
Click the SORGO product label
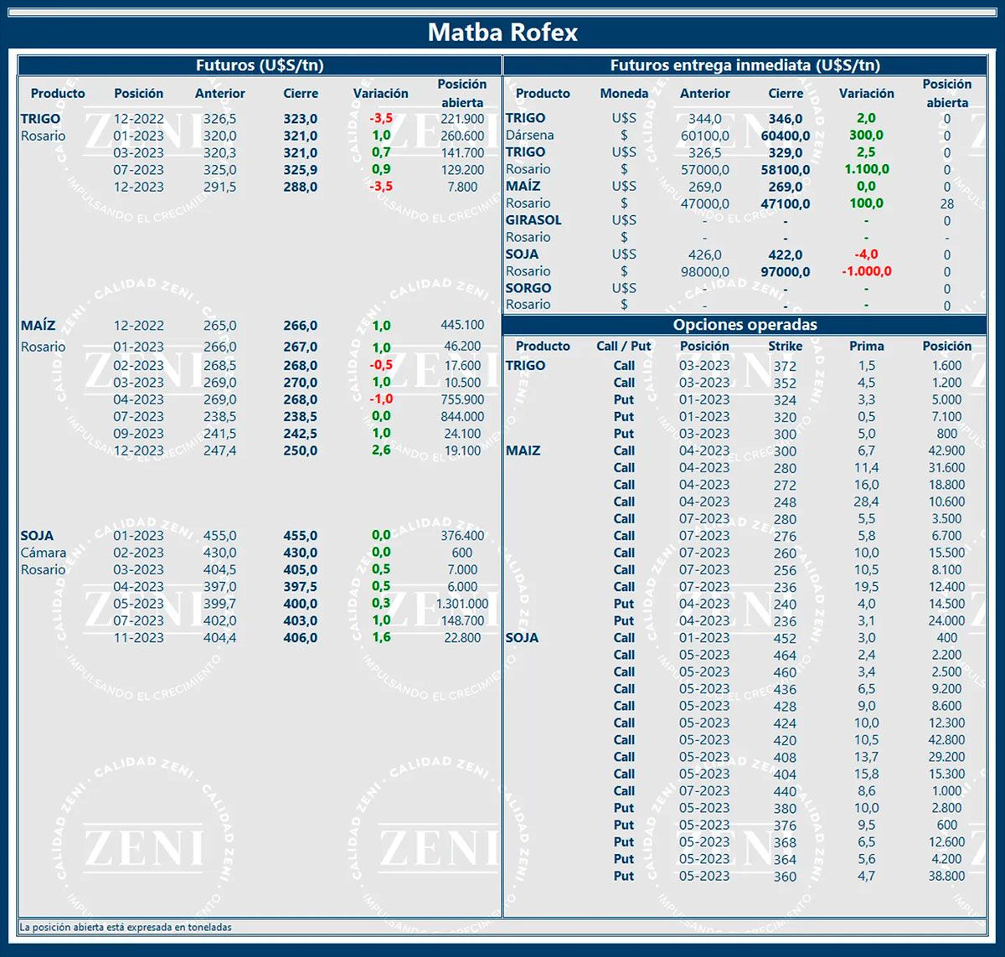(x=528, y=288)
